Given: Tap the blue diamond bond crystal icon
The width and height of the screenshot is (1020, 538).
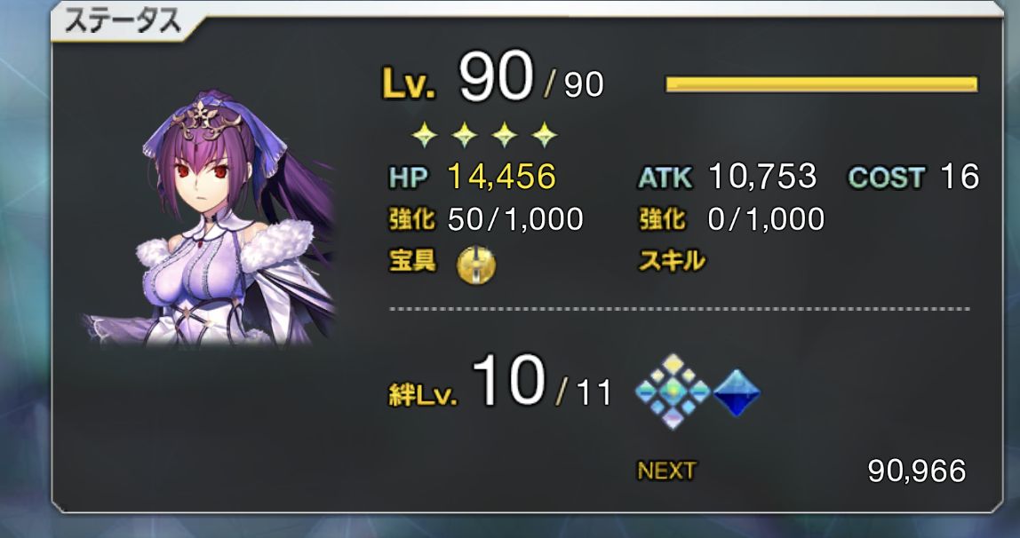Looking at the screenshot, I should point(737,392).
